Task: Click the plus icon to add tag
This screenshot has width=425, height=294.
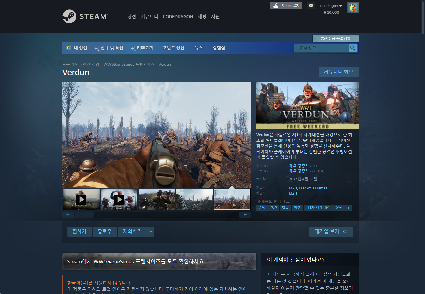Action: click(x=348, y=208)
